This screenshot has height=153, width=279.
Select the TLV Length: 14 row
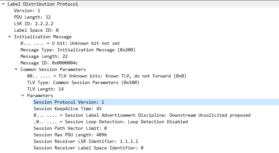click(x=45, y=89)
